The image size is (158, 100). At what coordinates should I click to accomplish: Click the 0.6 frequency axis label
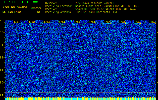coord(2,95)
